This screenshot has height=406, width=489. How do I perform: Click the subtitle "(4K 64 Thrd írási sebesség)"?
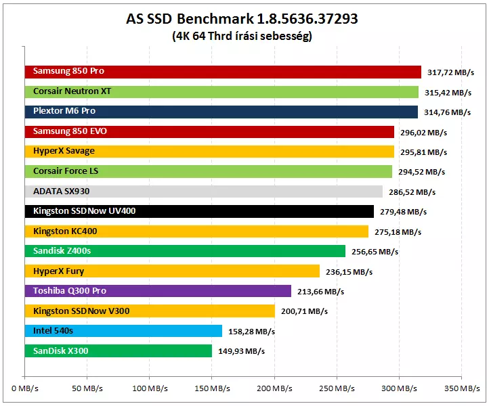pos(242,36)
